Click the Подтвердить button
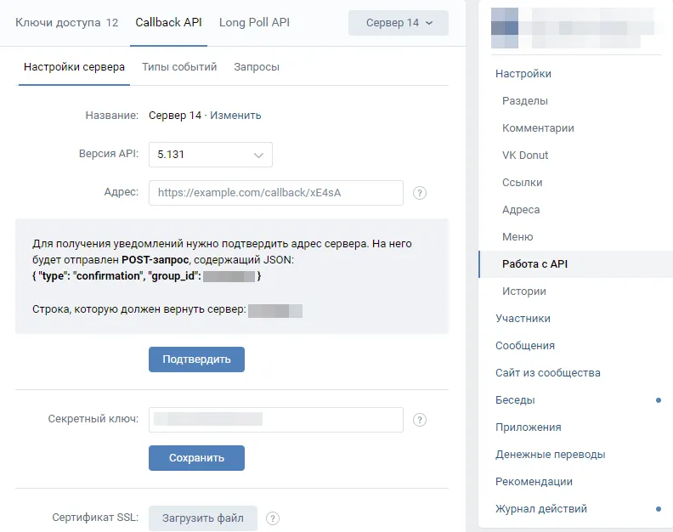673x532 pixels. (x=196, y=359)
